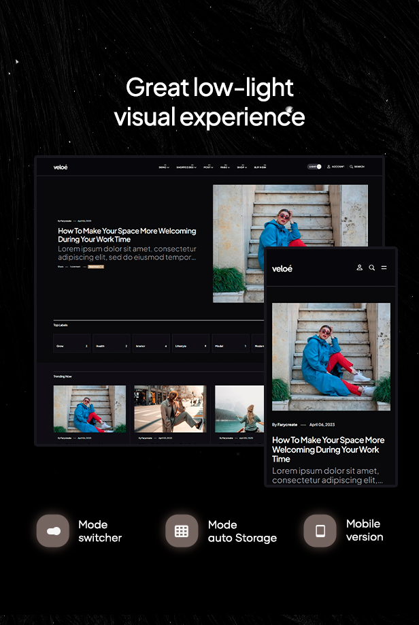Click the Search link in desktop header
This screenshot has width=419, height=625.
(x=357, y=166)
